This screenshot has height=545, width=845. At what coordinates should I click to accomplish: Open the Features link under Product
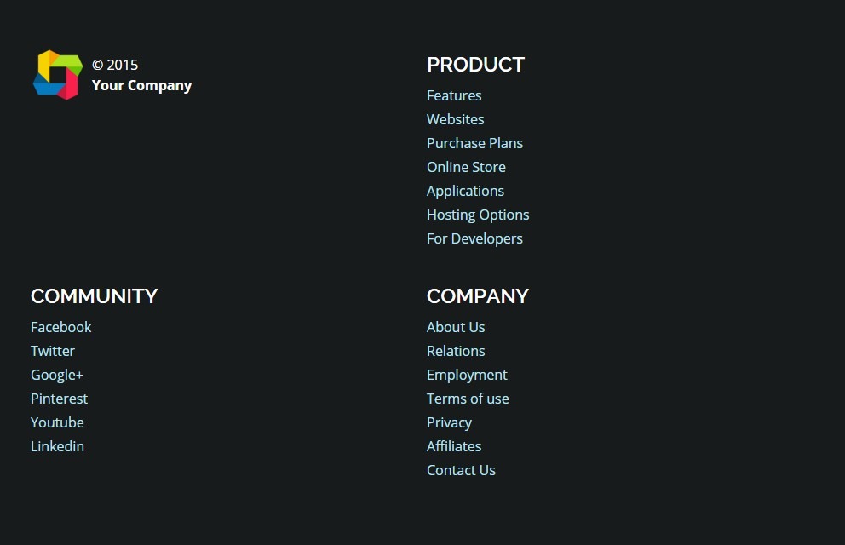click(454, 95)
